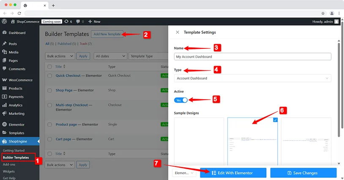
Task: Click the Templates folder icon
Action: pyautogui.click(x=4, y=132)
